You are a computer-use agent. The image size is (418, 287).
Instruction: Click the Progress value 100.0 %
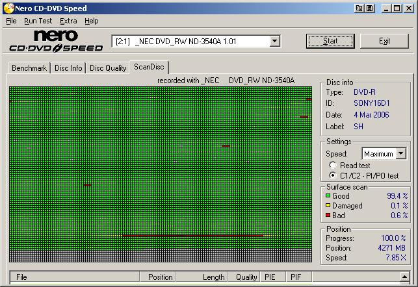tap(393, 238)
